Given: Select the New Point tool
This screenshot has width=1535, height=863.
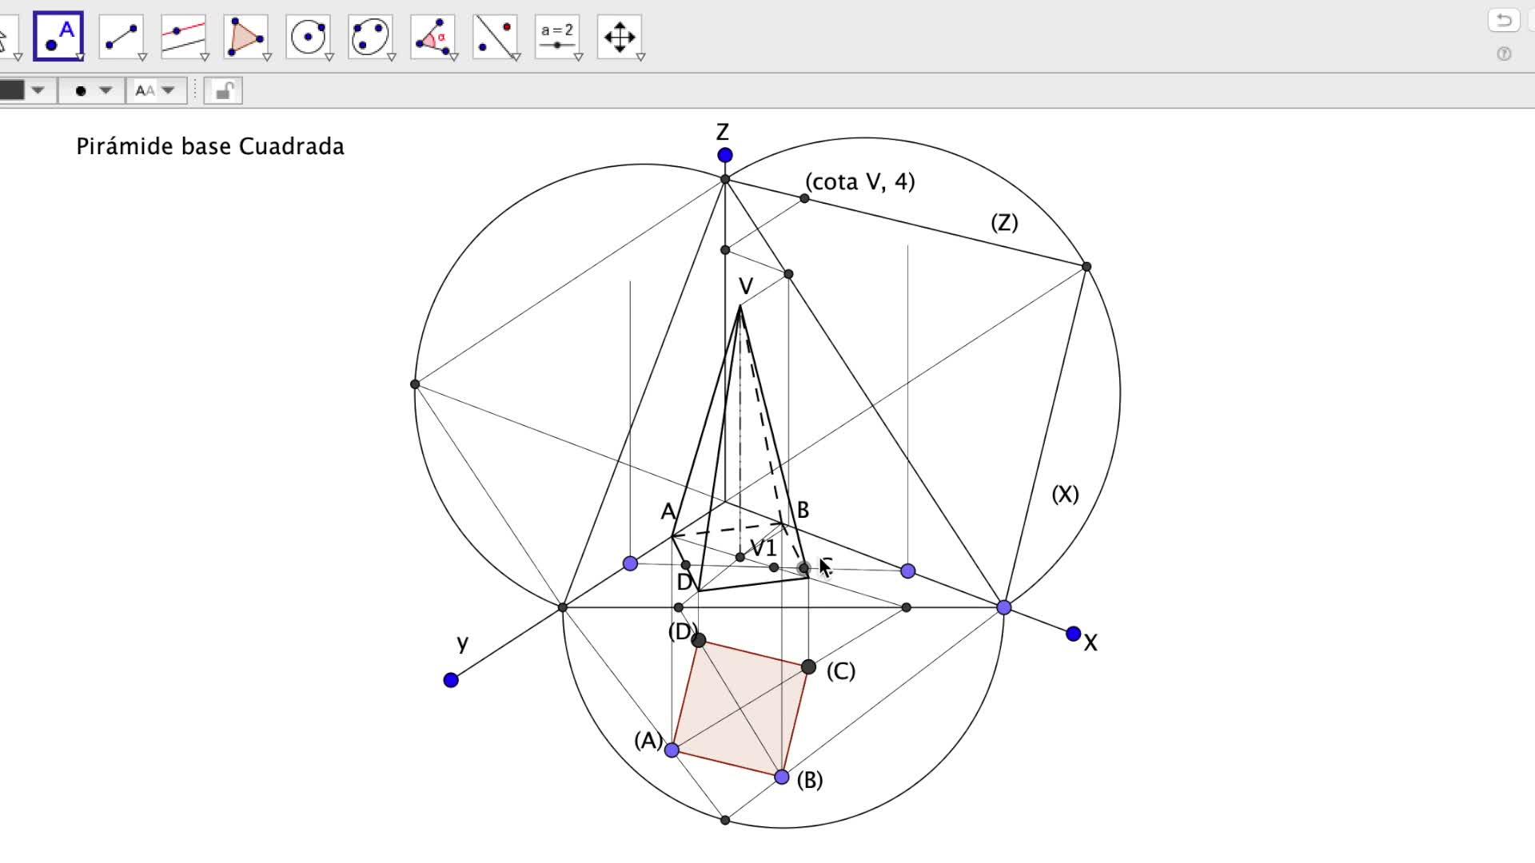Looking at the screenshot, I should click(x=58, y=36).
